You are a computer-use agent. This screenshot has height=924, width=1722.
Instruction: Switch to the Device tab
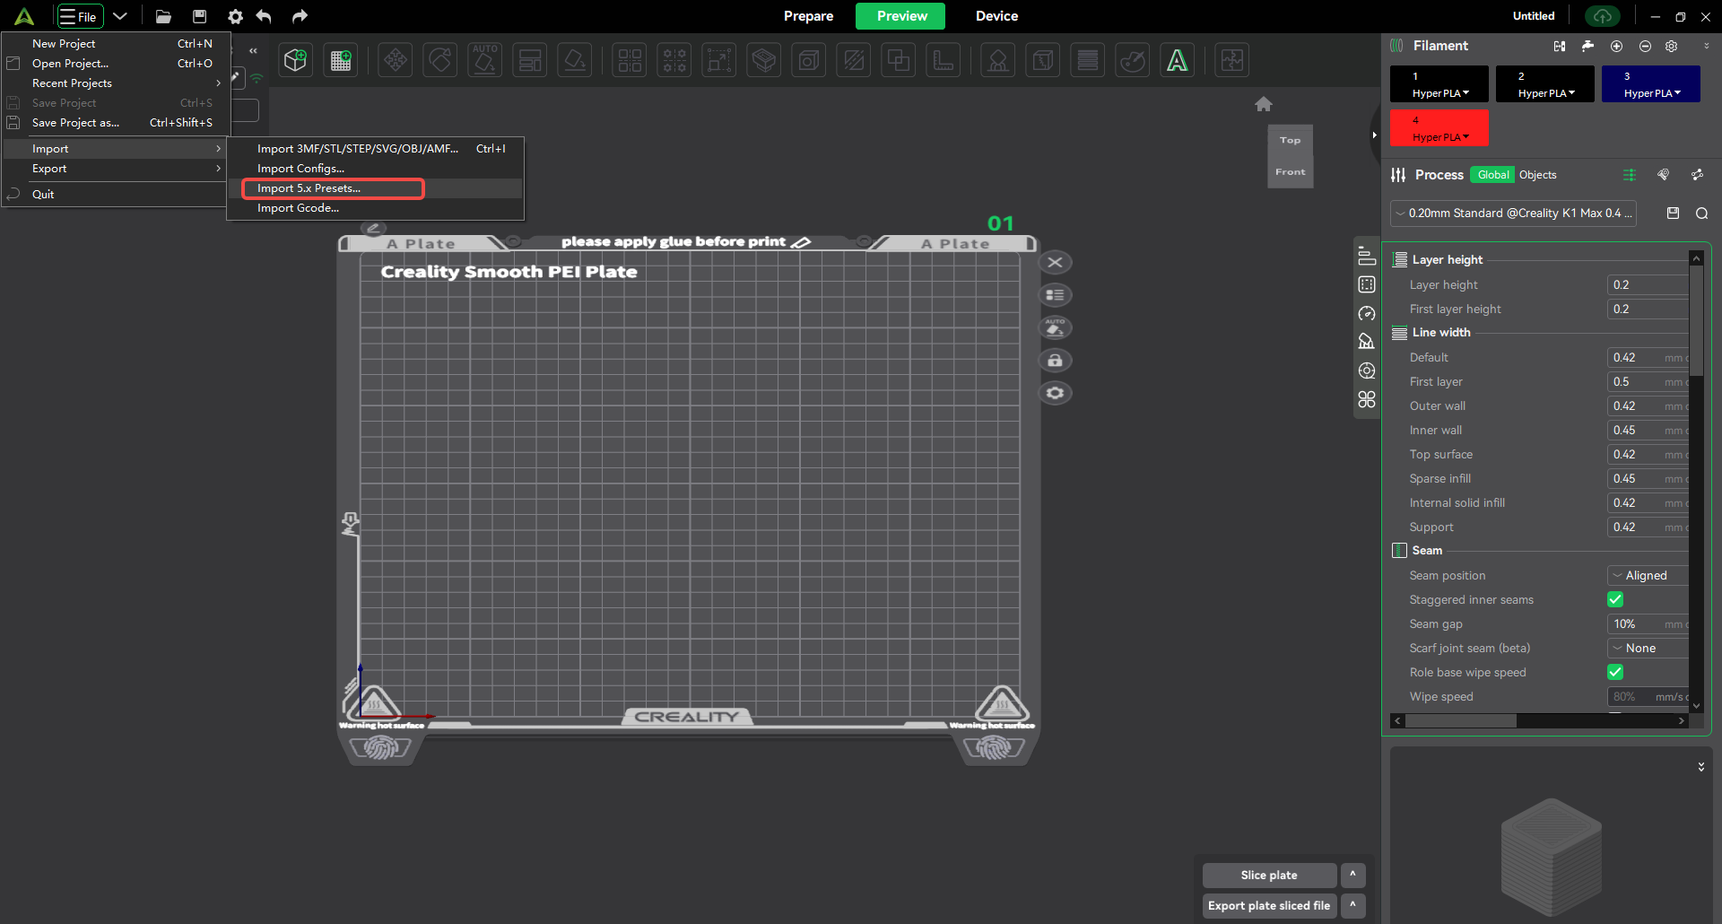[996, 16]
